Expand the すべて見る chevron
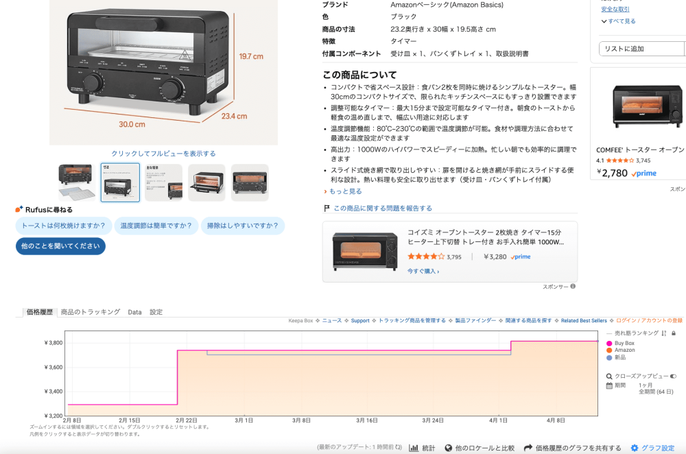Screen dimensions: 686x454 pyautogui.click(x=604, y=21)
